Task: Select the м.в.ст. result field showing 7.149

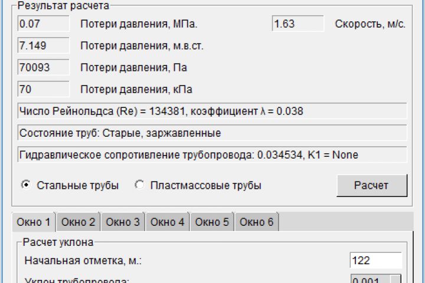Action: [44, 45]
